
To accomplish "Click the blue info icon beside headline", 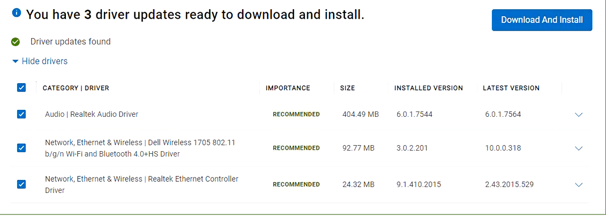I will (x=16, y=13).
